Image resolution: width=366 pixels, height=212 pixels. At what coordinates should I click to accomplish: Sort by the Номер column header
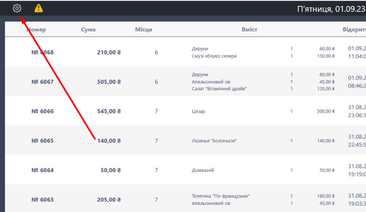click(37, 30)
